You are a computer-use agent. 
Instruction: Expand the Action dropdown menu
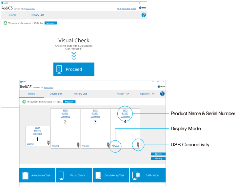[x=123, y=94]
